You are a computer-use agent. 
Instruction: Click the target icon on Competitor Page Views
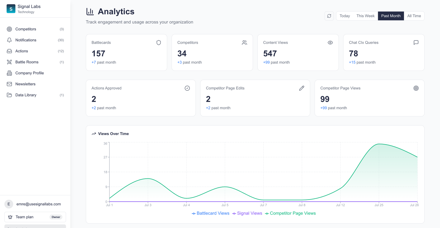pos(416,88)
